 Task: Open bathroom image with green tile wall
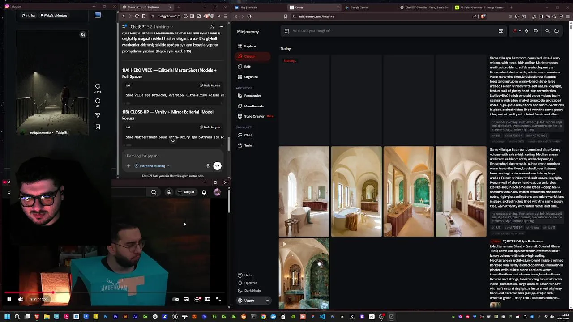point(409,191)
